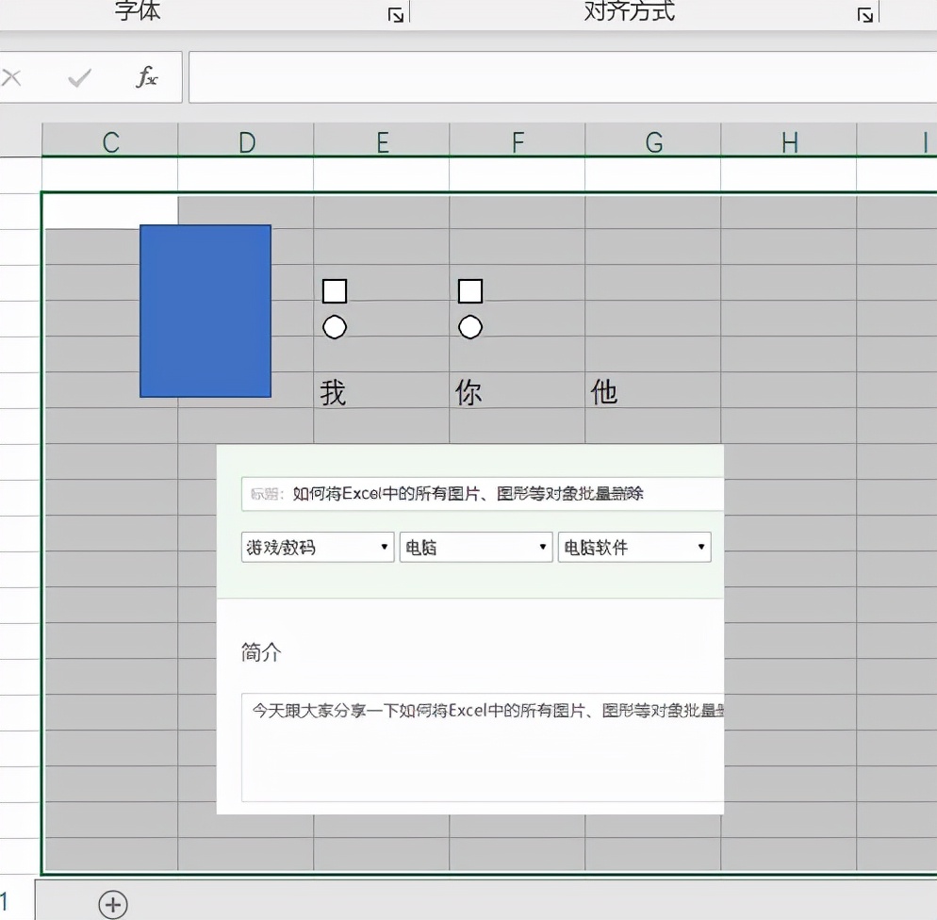Open the 对齐方式 group dialog launcher
This screenshot has width=937, height=920.
click(863, 13)
